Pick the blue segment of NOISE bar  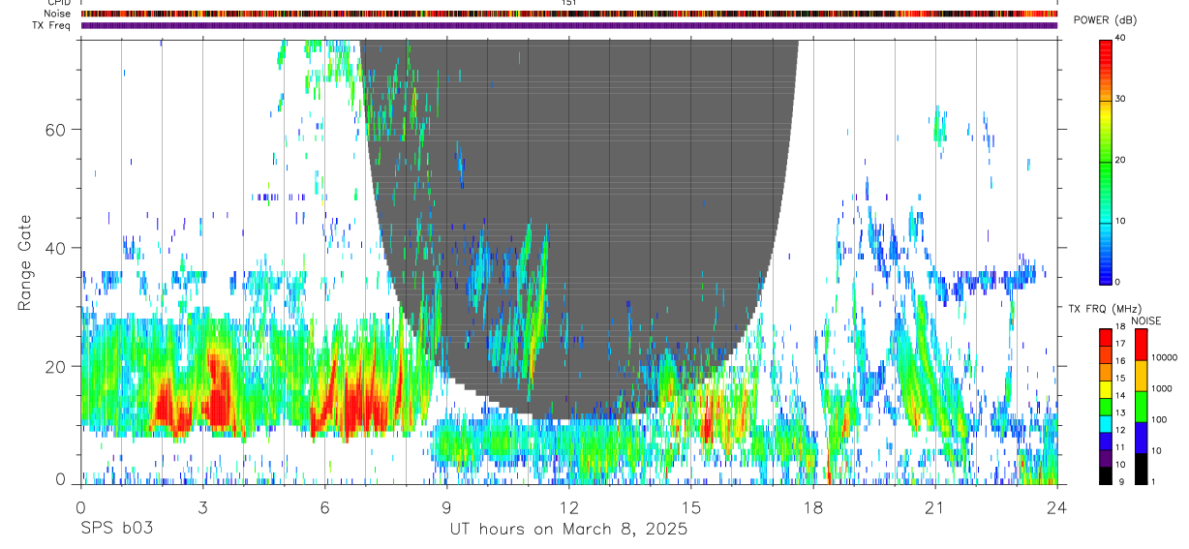click(x=1141, y=438)
